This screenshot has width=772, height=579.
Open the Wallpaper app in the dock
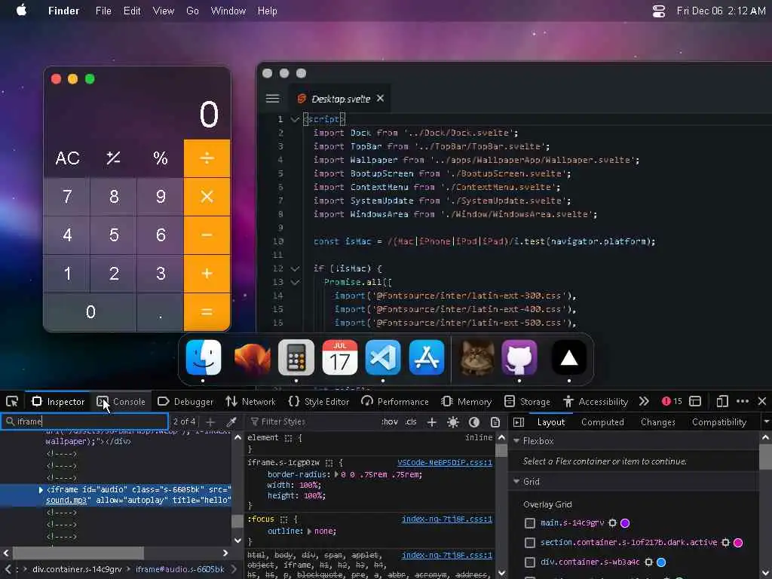coord(252,357)
